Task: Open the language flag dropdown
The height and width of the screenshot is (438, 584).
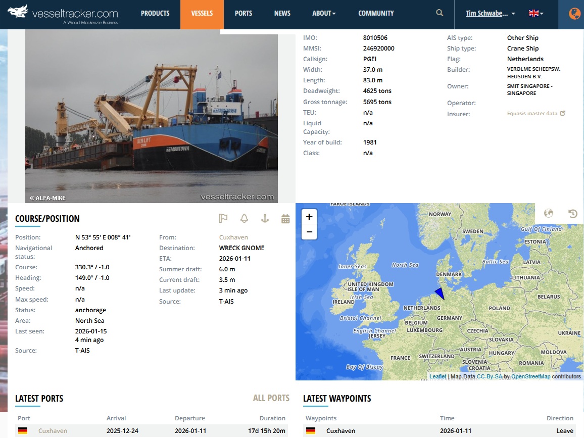Action: coord(536,14)
